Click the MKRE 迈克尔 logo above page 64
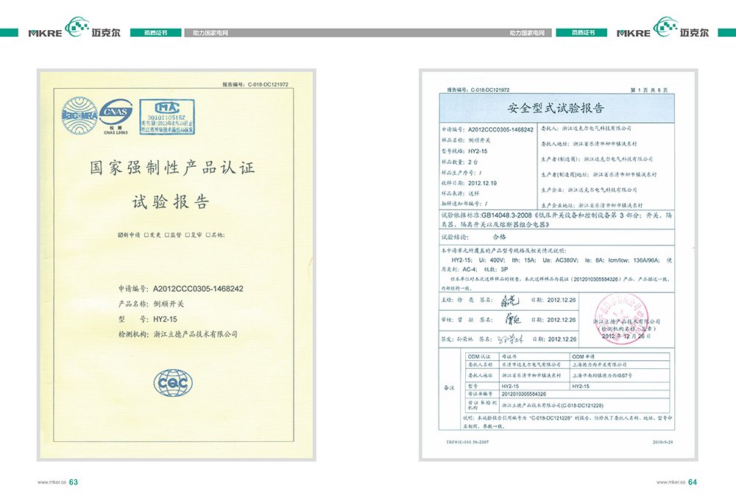 coord(663,28)
